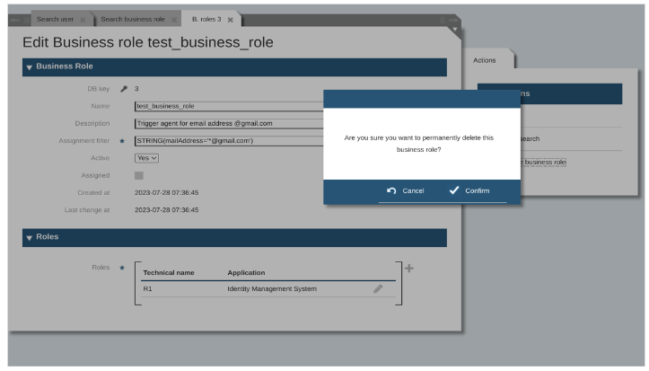Click the Last change at timestamp value
Screen dimensions: 649x371
(166, 210)
